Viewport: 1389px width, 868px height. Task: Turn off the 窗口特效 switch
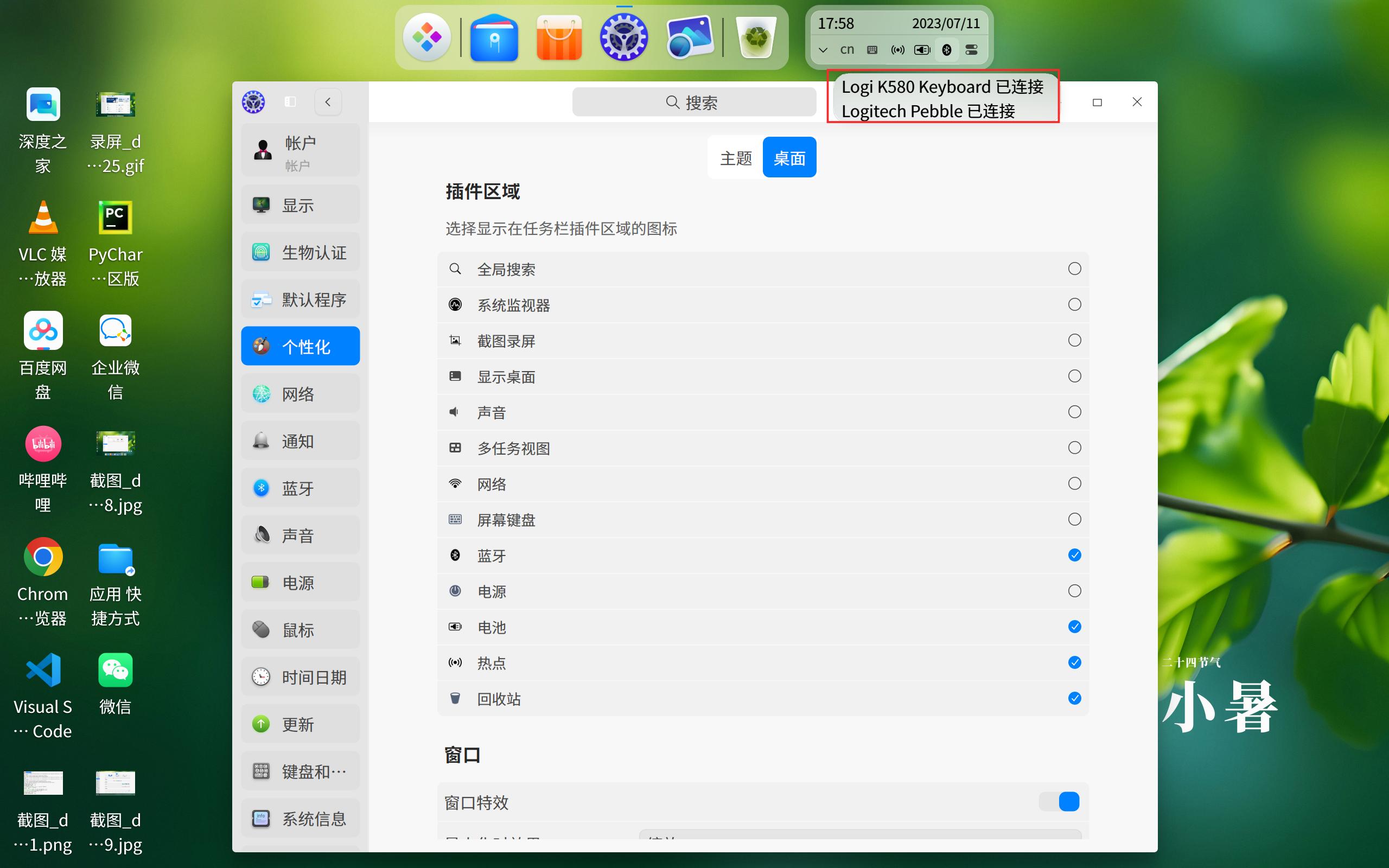tap(1058, 801)
